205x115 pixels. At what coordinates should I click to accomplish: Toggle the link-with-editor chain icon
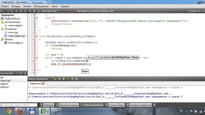point(16,11)
